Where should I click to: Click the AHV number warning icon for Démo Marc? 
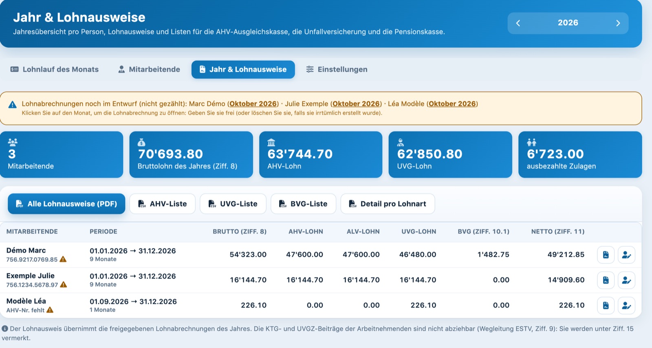click(x=63, y=259)
